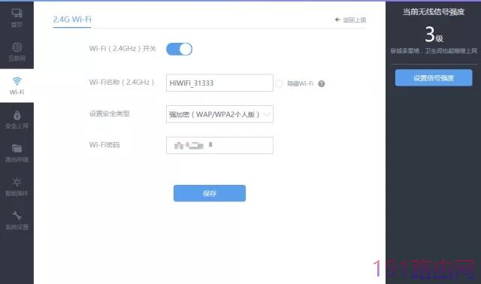Click the signal level 3 value
This screenshot has width=481, height=284.
coord(434,35)
